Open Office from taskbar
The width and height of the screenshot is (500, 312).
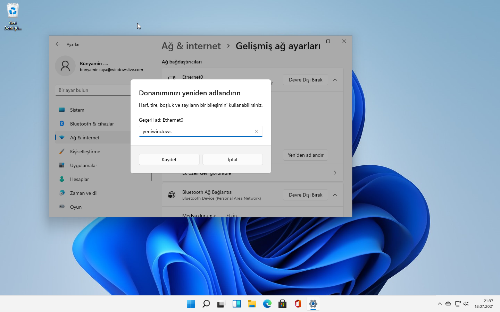click(x=298, y=304)
